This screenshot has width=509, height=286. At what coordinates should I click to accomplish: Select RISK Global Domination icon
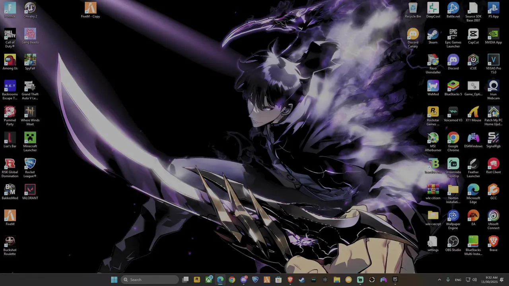tap(10, 168)
